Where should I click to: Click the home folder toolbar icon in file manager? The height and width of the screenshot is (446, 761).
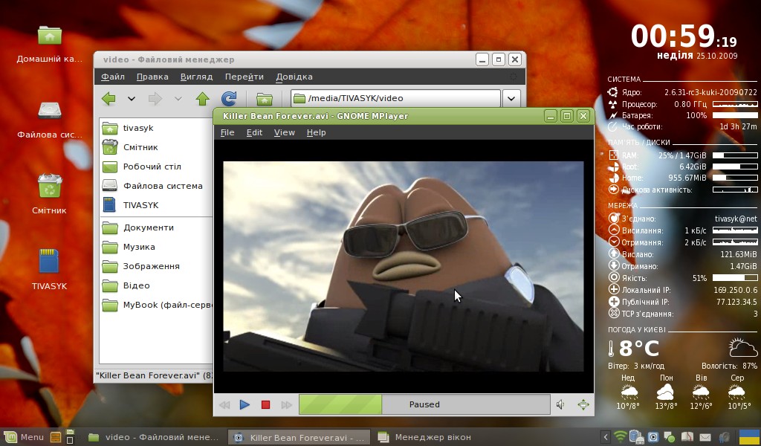coord(265,99)
